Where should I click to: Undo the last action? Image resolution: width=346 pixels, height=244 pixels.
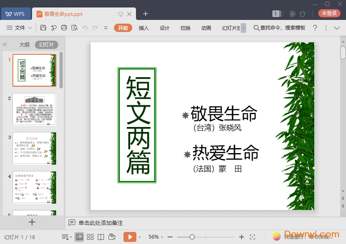85,28
